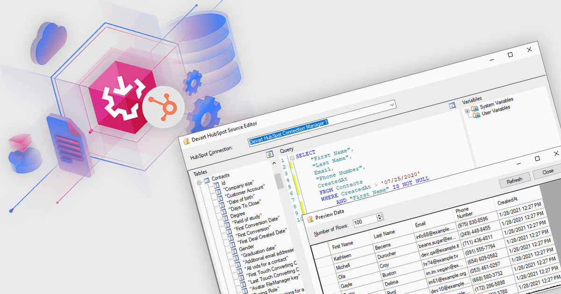This screenshot has height=294, width=561.
Task: Select the Phone Number column header
Action: click(465, 213)
